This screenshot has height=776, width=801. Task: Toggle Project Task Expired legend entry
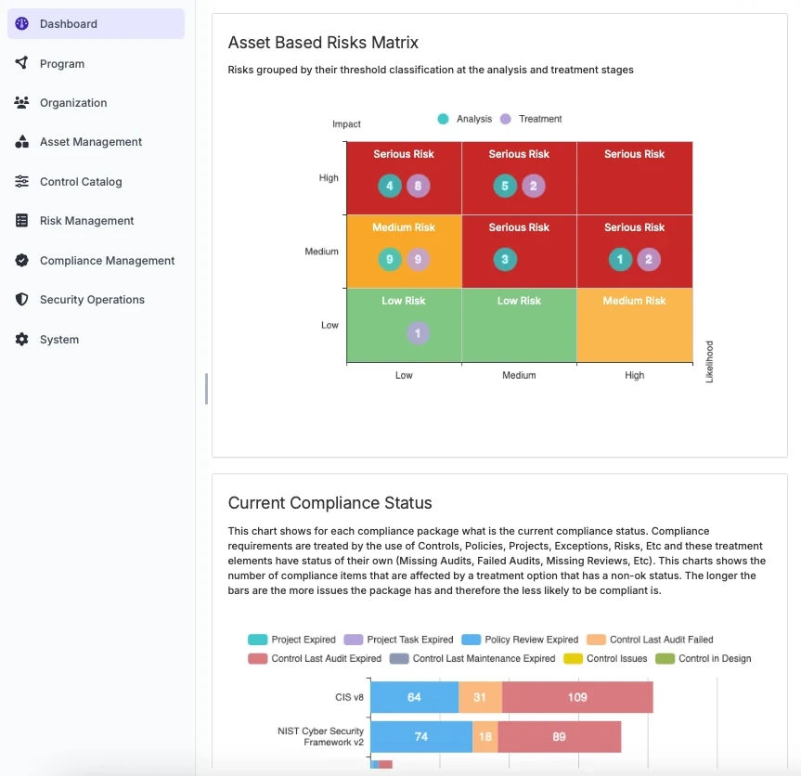(x=398, y=640)
